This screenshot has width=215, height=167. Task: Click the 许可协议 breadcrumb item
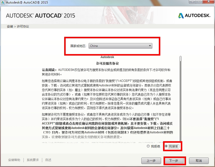[x=23, y=26]
